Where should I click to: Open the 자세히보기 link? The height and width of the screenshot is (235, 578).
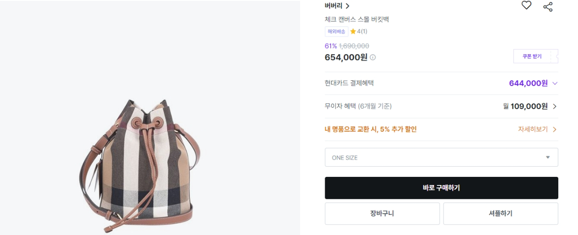tap(537, 129)
